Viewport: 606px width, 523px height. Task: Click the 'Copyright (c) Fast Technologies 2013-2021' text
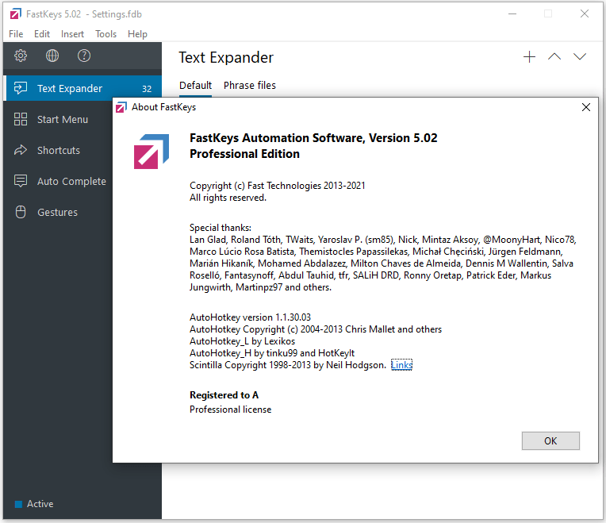point(277,186)
